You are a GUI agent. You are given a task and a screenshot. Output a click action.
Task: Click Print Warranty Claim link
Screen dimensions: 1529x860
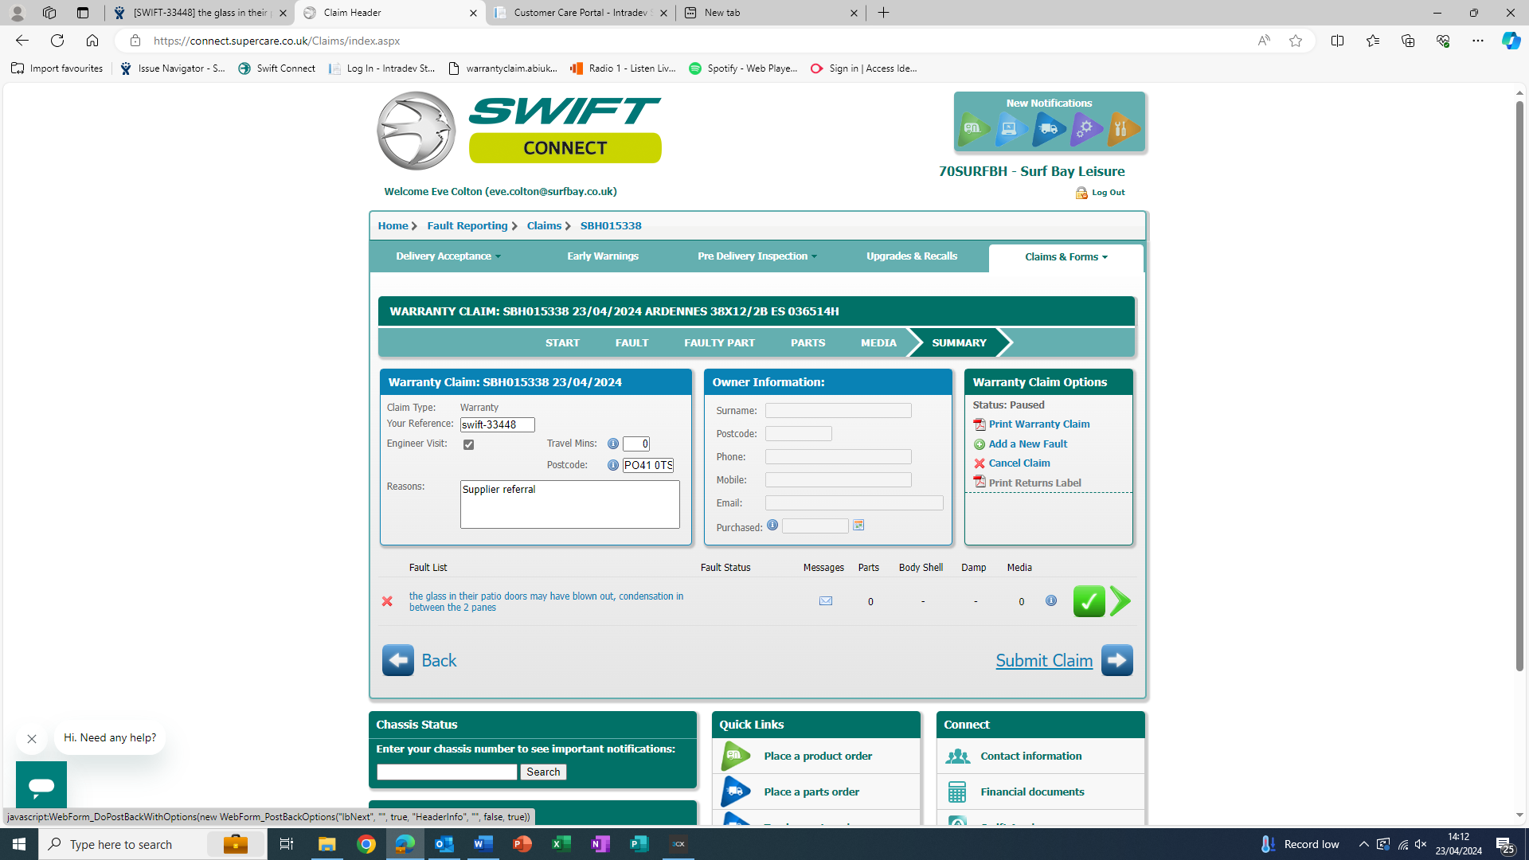[1038, 424]
